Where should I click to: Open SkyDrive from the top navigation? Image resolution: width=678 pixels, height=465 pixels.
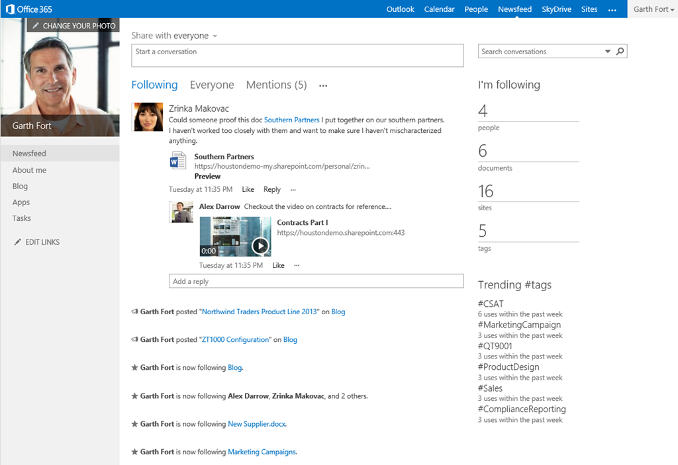point(556,9)
